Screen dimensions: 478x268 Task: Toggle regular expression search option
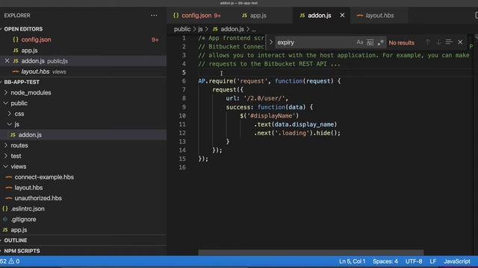click(380, 42)
